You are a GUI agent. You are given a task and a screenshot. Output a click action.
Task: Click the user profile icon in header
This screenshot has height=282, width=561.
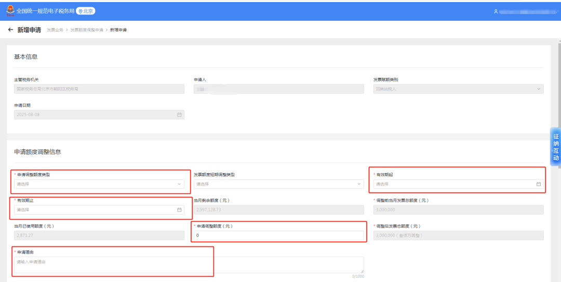[496, 11]
